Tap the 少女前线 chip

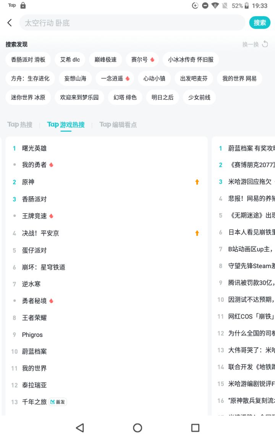[x=199, y=97]
